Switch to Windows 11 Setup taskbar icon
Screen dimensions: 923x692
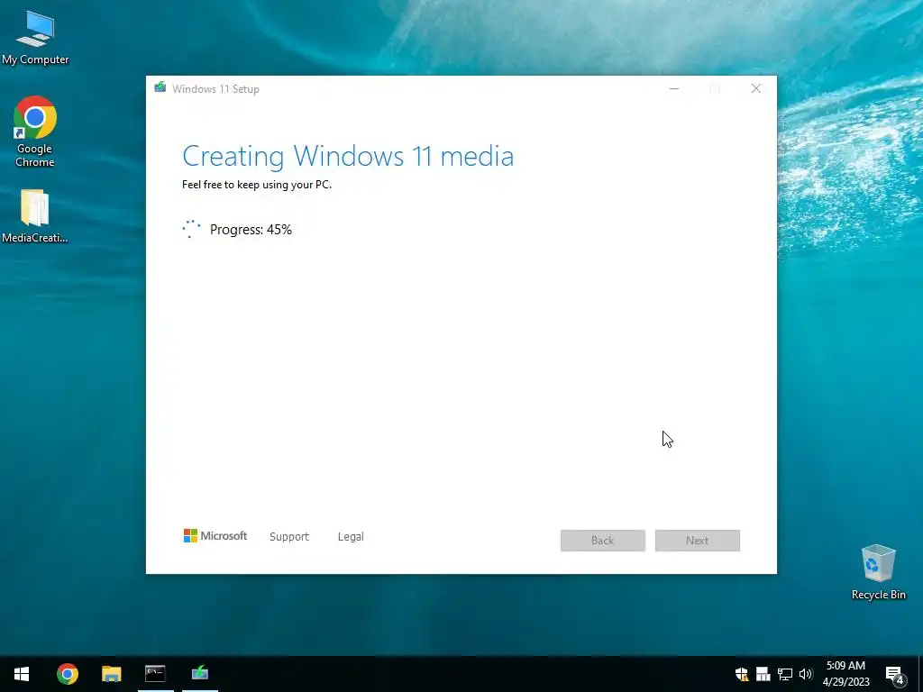[x=200, y=674]
